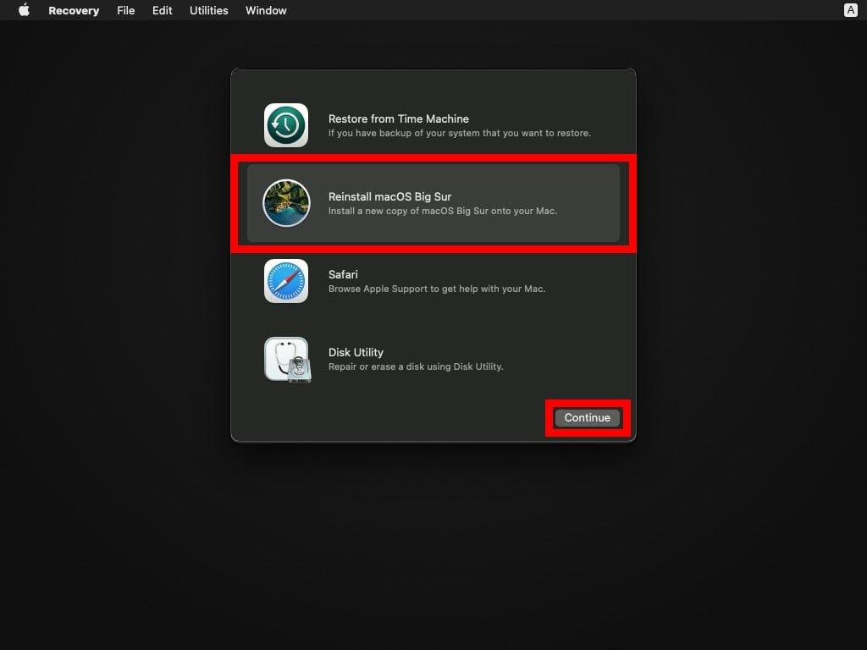Open the File menu
The image size is (867, 650).
coord(125,10)
